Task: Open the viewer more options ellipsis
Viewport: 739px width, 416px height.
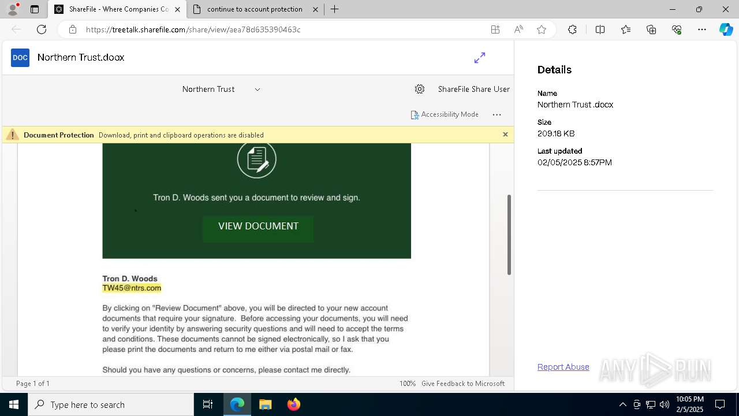Action: point(497,114)
